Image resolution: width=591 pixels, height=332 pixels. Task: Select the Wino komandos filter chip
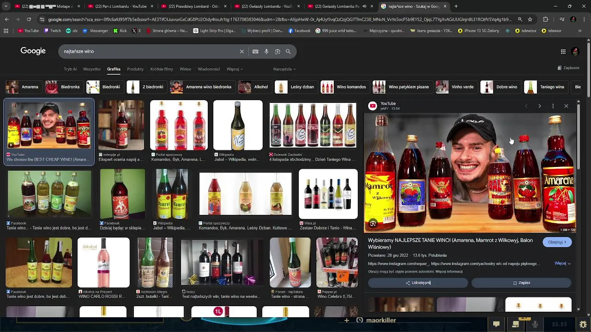point(345,87)
